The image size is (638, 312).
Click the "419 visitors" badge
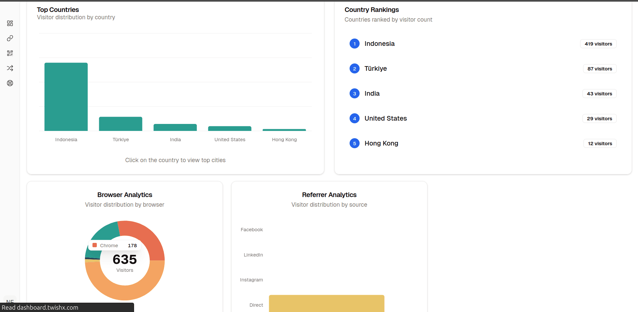(x=598, y=44)
